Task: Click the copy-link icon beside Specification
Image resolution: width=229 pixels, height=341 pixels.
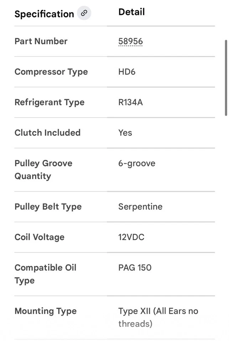Action: pos(84,13)
